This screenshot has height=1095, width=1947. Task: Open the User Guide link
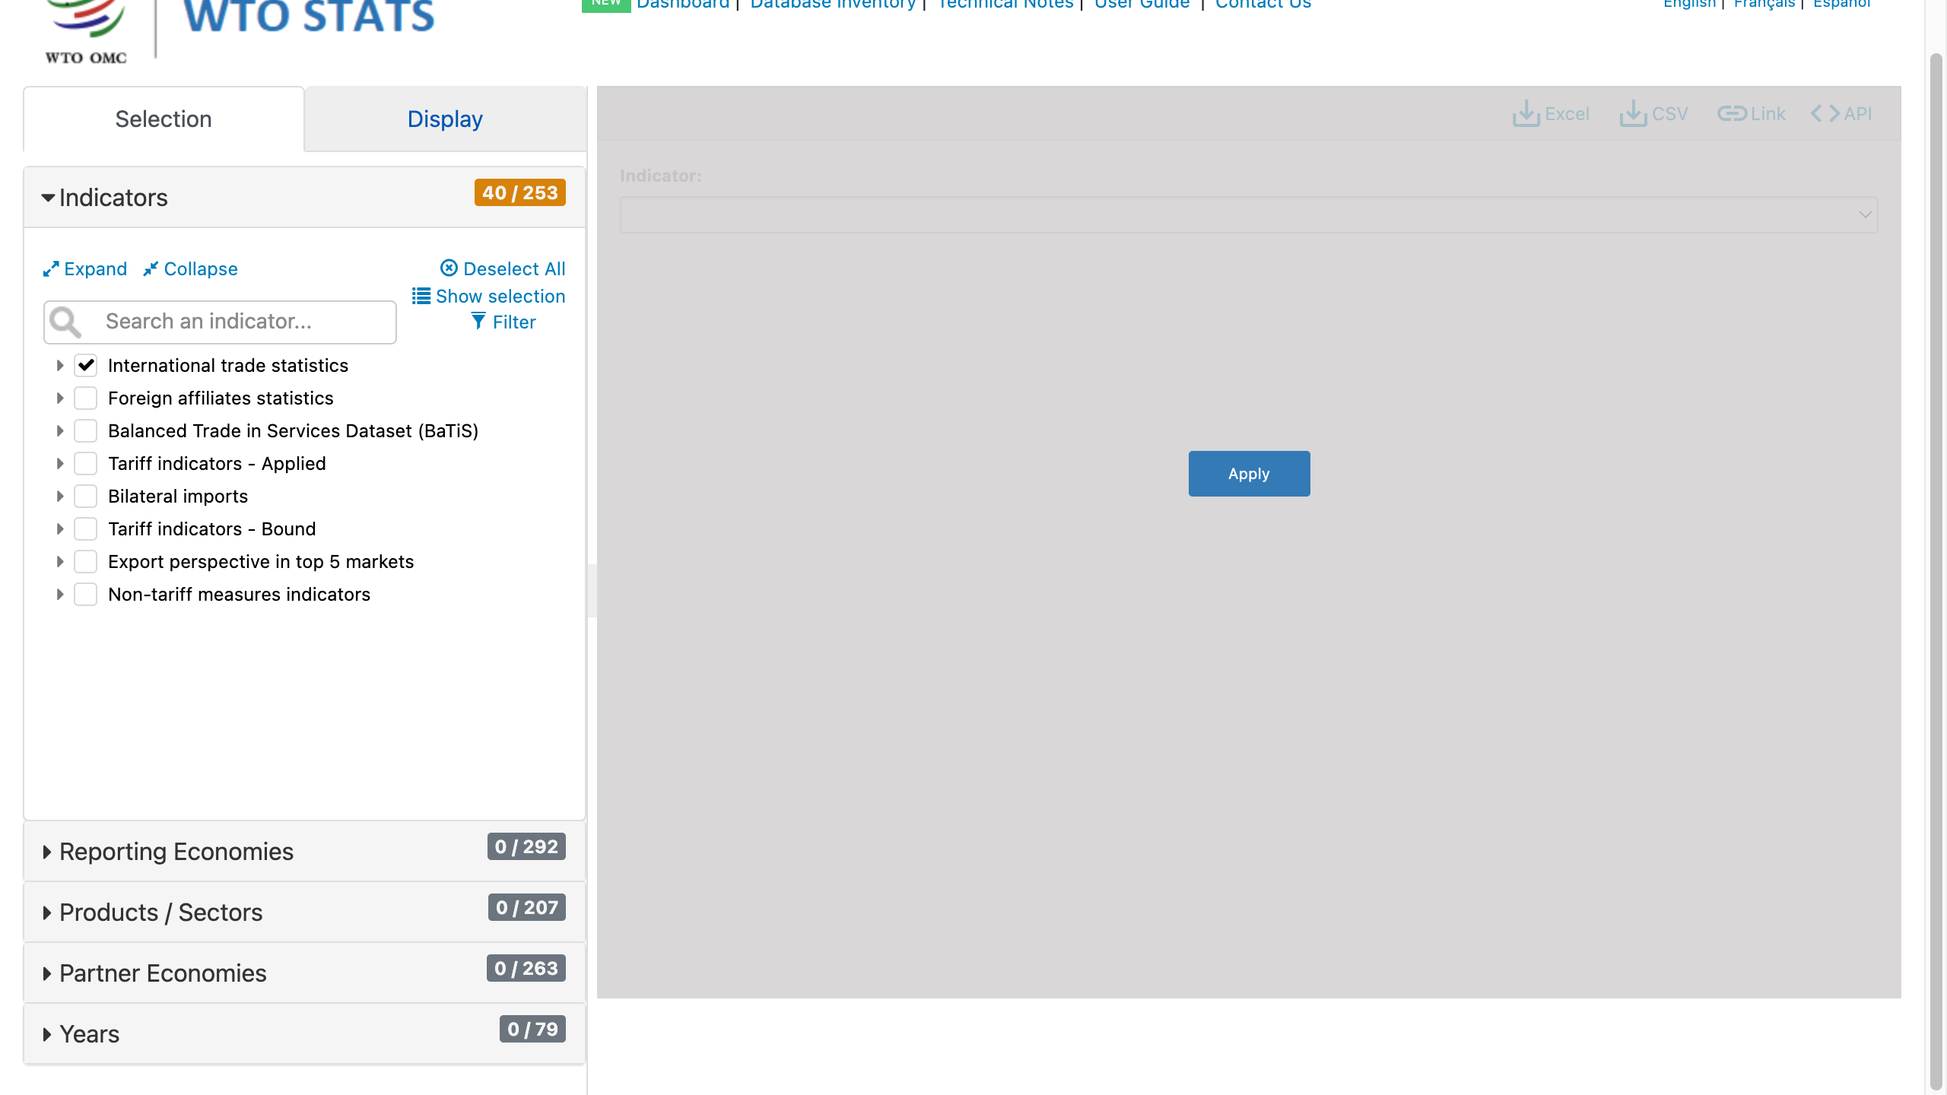point(1142,5)
